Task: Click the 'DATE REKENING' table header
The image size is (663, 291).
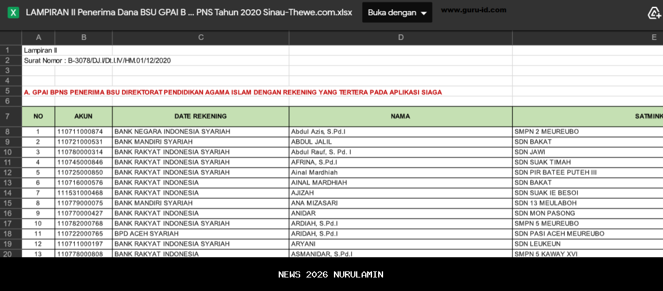Action: [201, 116]
